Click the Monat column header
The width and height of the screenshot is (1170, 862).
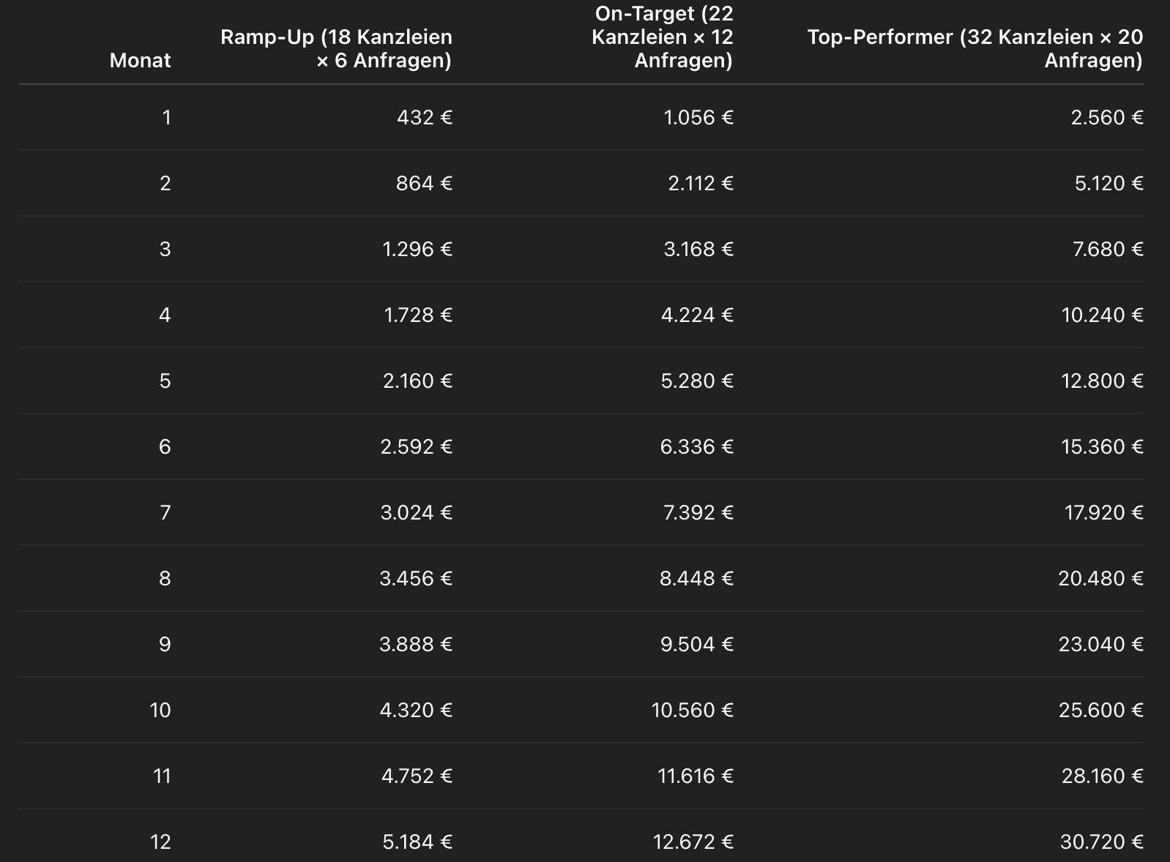coord(140,60)
